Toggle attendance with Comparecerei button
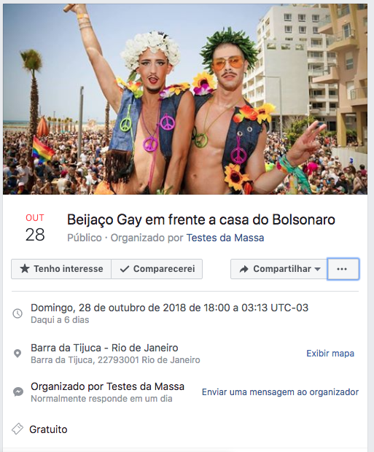374x452 pixels. pyautogui.click(x=157, y=269)
